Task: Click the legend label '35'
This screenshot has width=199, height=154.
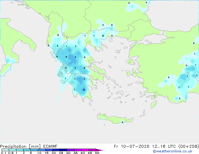Action: [x=75, y=153]
